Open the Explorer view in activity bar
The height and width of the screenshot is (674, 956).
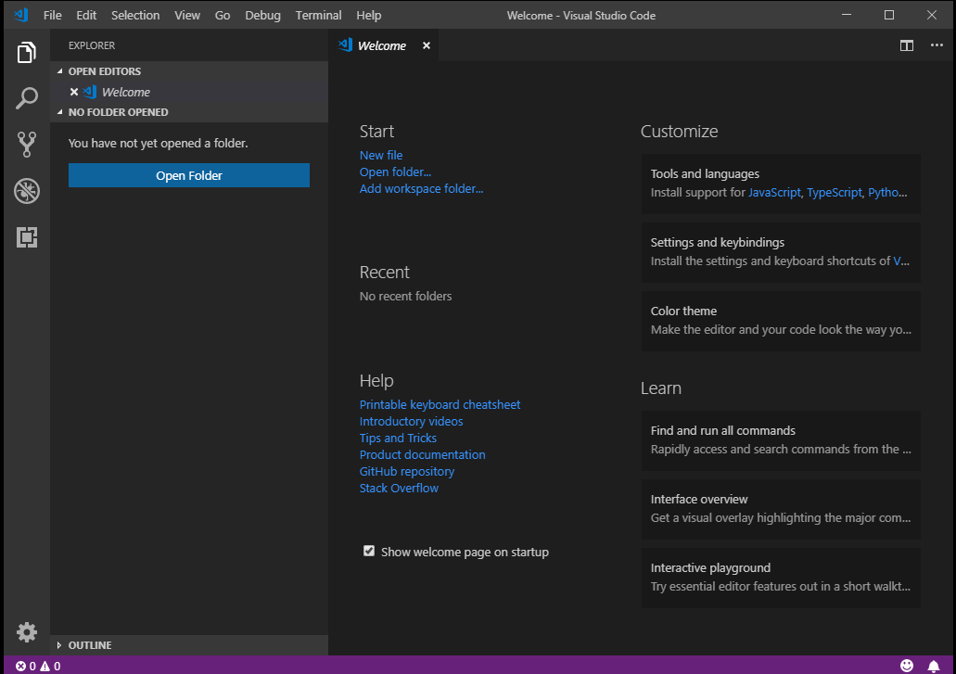[27, 53]
